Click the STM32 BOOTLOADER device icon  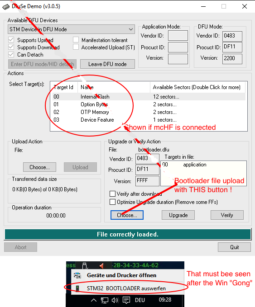point(77,288)
